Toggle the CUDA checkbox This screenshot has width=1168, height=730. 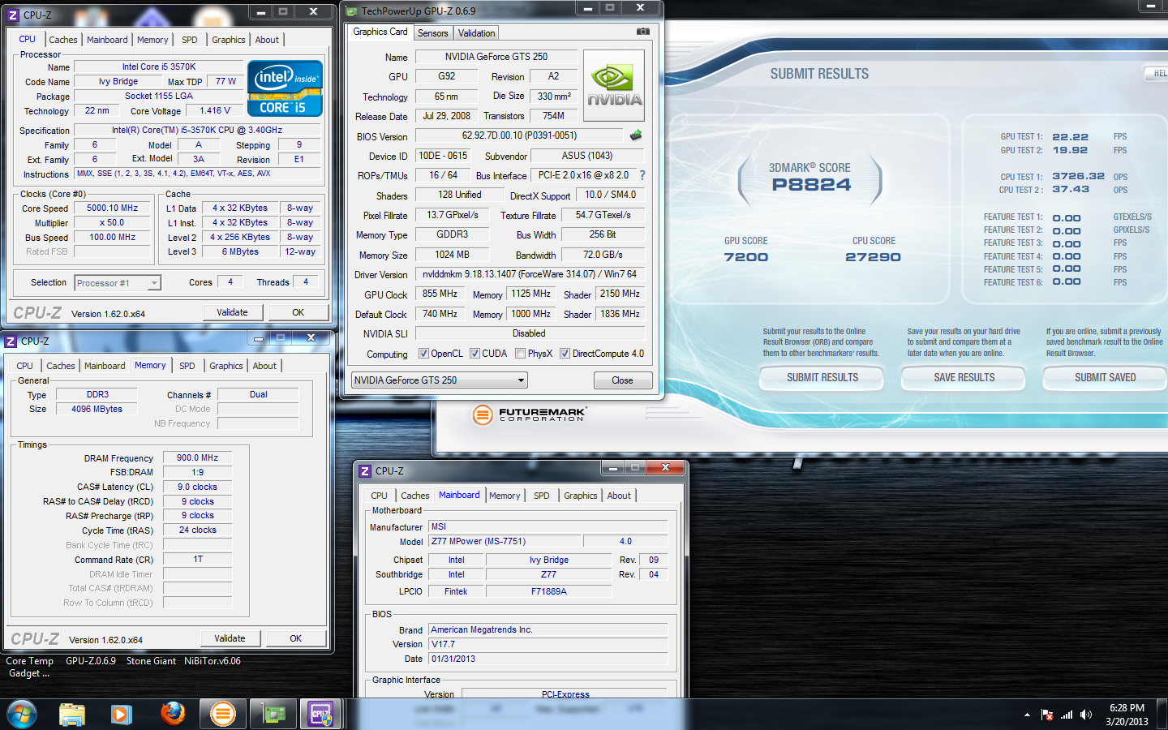(474, 354)
